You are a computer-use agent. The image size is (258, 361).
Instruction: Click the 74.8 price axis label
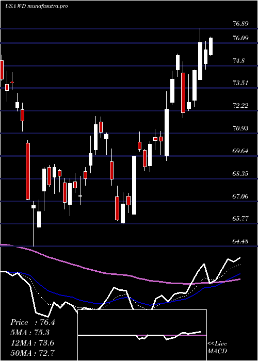tap(239, 60)
